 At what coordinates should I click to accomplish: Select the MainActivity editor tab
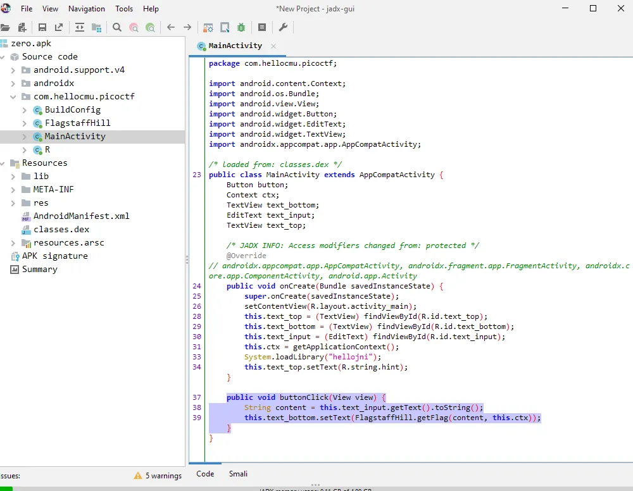point(235,46)
